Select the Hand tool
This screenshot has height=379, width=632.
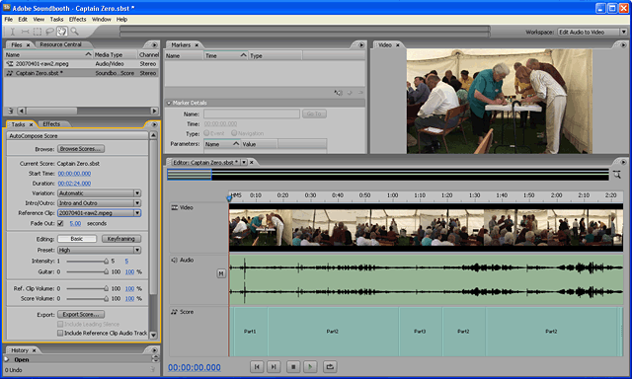61,32
